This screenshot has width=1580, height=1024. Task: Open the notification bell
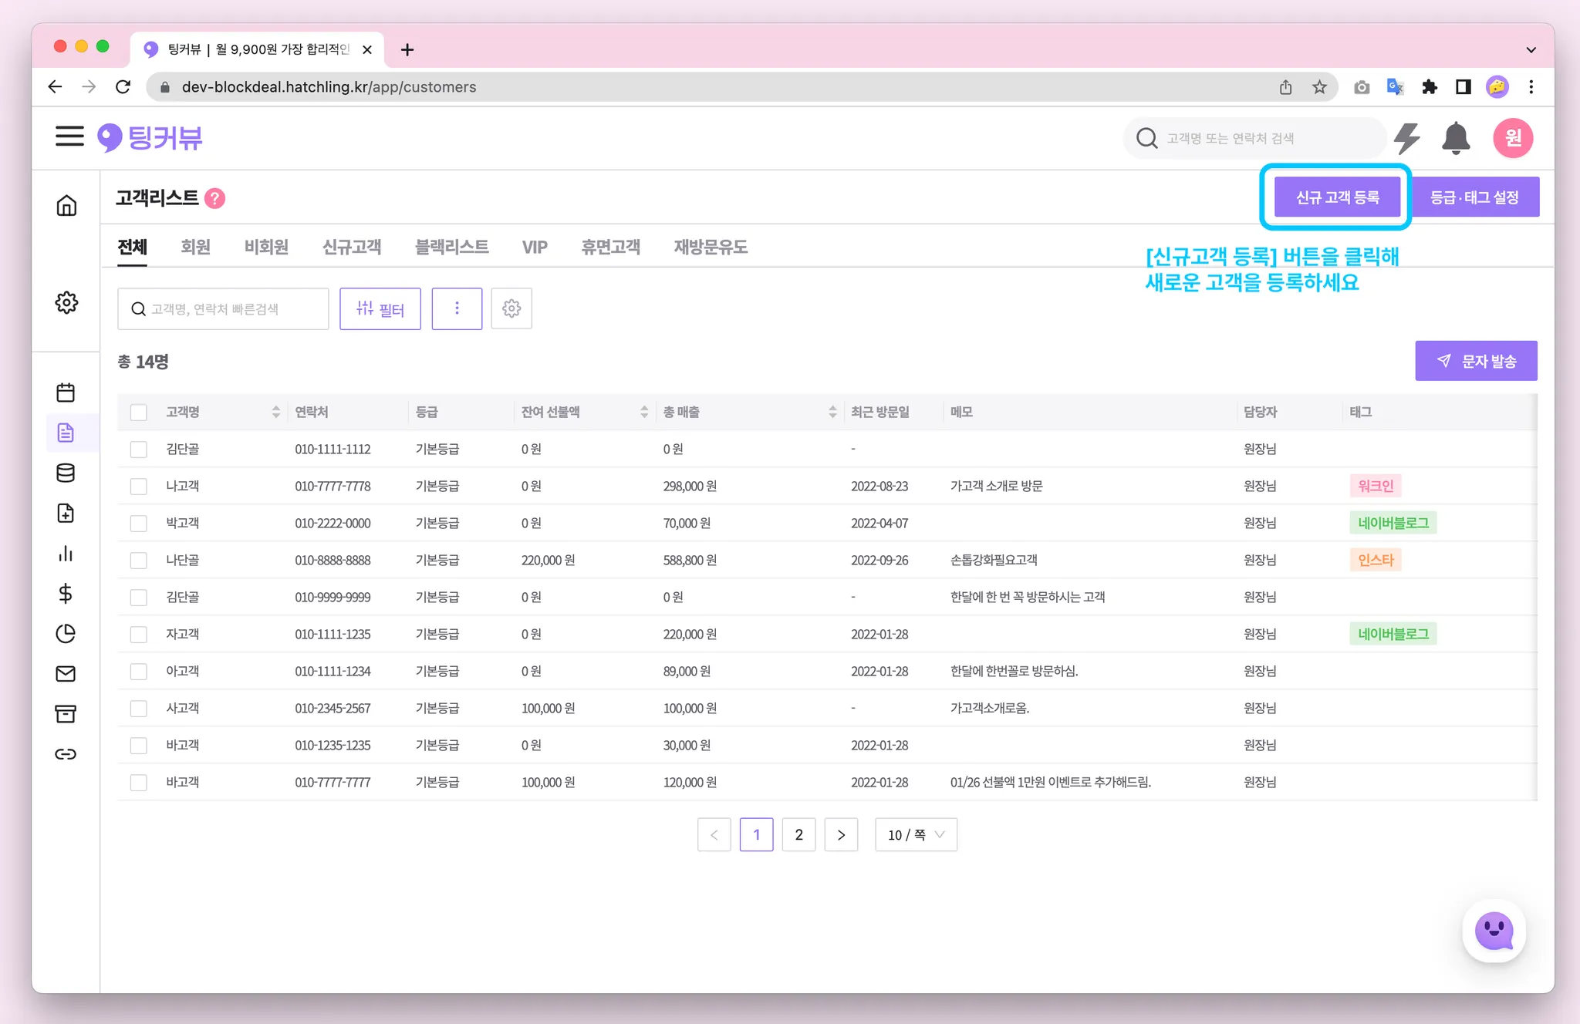click(x=1455, y=138)
